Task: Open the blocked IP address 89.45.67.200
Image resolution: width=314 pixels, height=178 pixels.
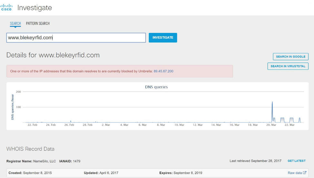Action: 163,71
